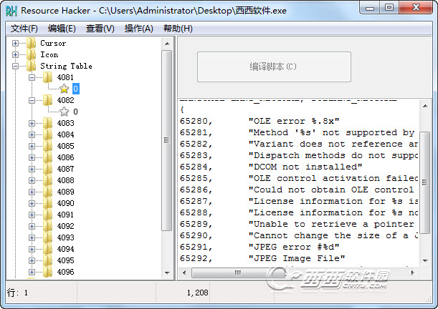Collapse the 4081 tree node

(x=32, y=77)
